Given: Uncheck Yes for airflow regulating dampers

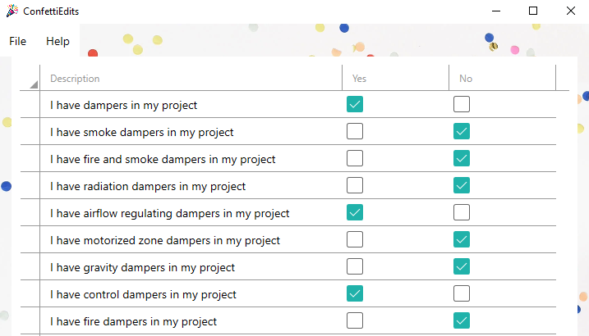Looking at the screenshot, I should 355,213.
